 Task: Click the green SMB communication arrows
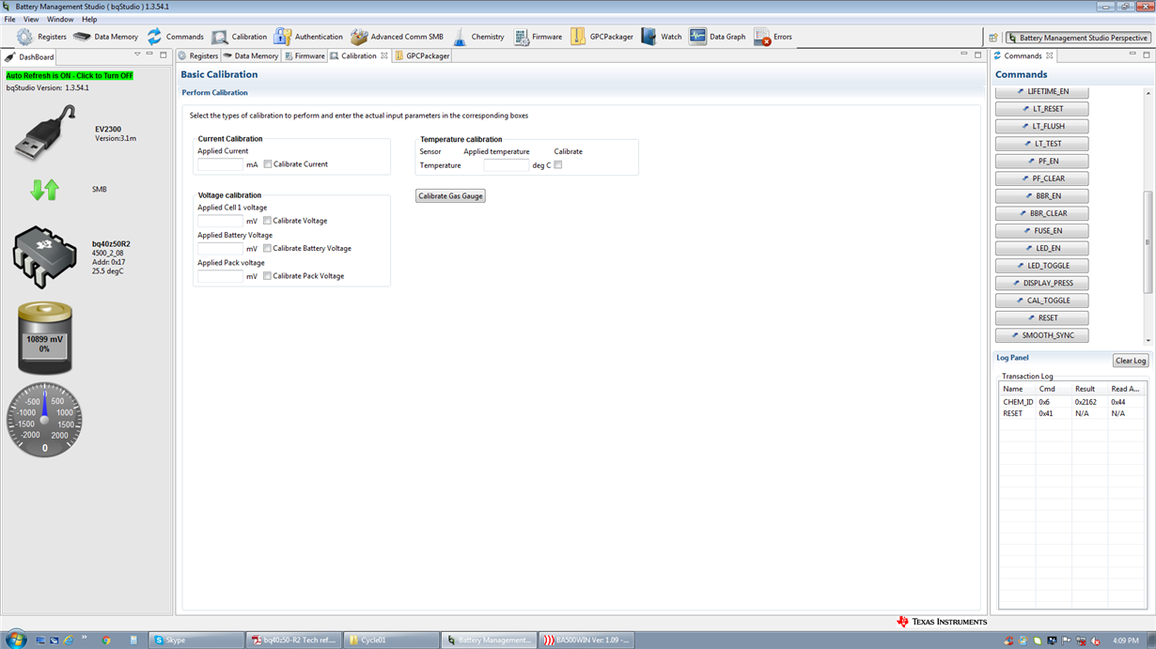[44, 189]
